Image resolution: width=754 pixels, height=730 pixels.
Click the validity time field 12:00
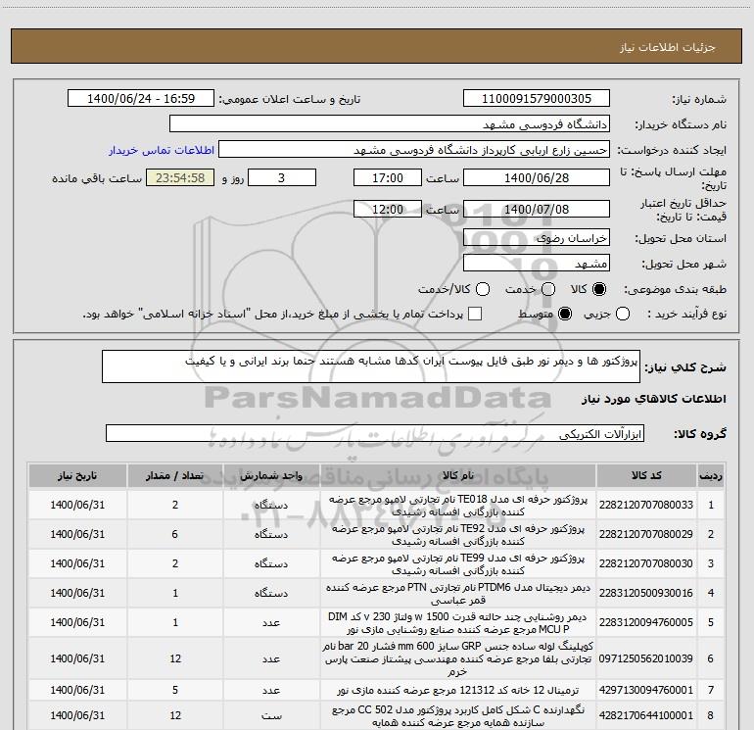pos(388,209)
